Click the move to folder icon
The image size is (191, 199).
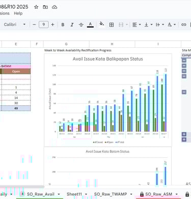[x=45, y=7]
